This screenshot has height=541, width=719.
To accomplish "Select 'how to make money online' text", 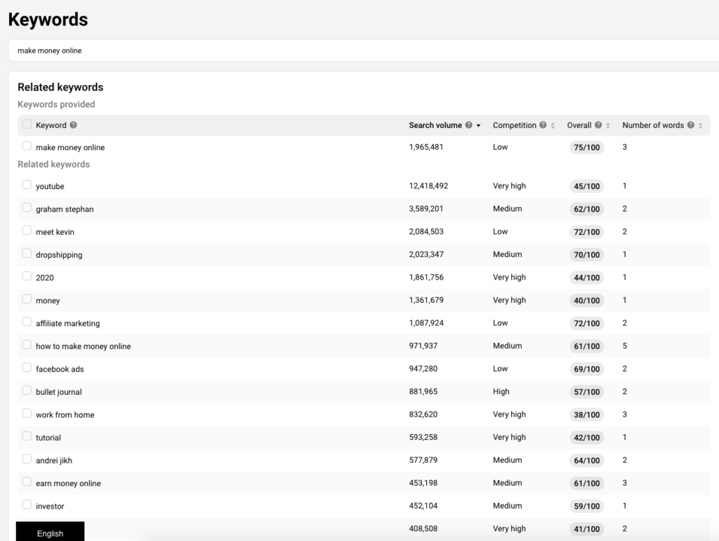I will [x=84, y=346].
